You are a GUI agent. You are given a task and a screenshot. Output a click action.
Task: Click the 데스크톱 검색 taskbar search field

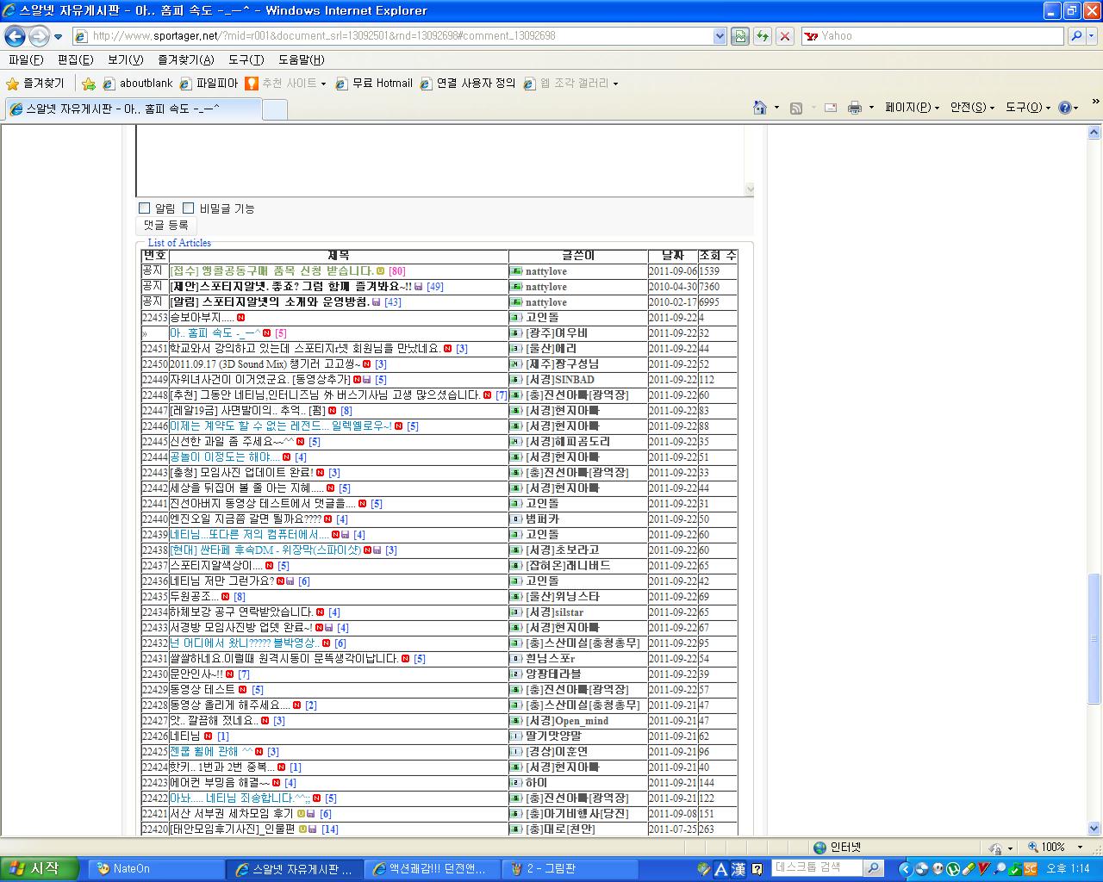[x=817, y=868]
